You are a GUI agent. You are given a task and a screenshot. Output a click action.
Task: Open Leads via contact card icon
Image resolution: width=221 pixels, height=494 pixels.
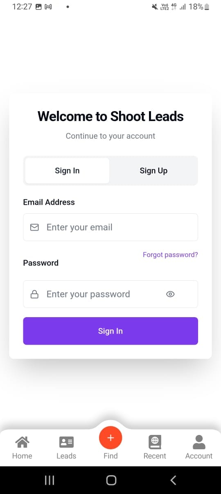66,442
